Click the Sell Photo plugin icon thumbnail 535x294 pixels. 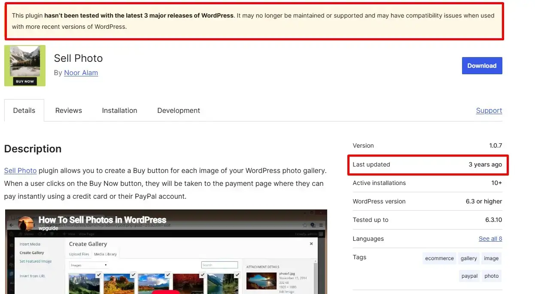point(25,66)
